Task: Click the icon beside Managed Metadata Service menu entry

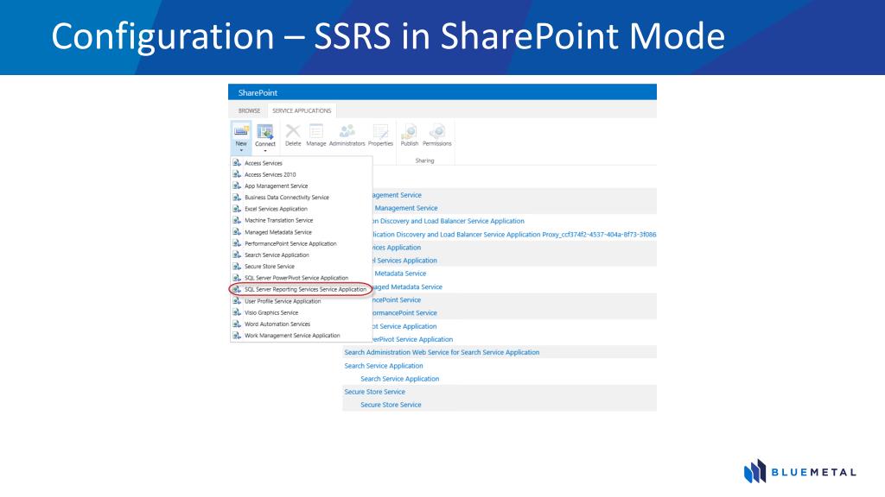Action: 237,231
